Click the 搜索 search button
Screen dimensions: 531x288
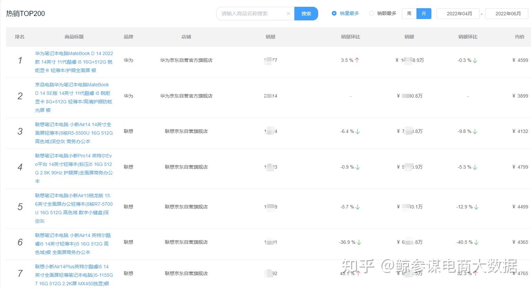306,14
